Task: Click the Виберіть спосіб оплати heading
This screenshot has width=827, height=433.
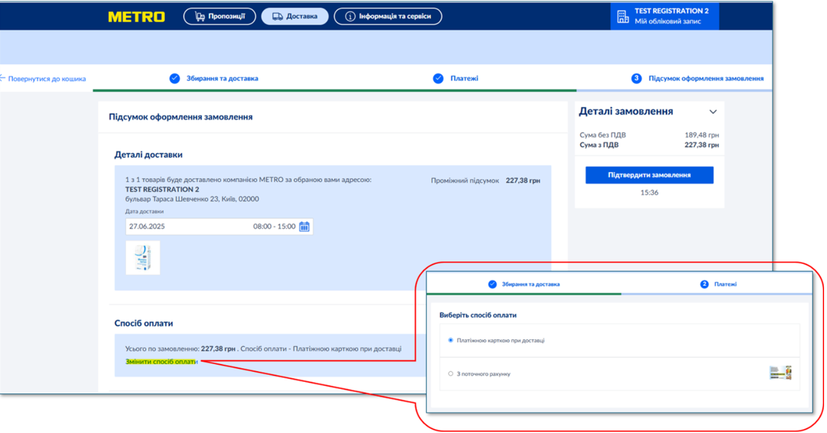Action: [x=478, y=315]
